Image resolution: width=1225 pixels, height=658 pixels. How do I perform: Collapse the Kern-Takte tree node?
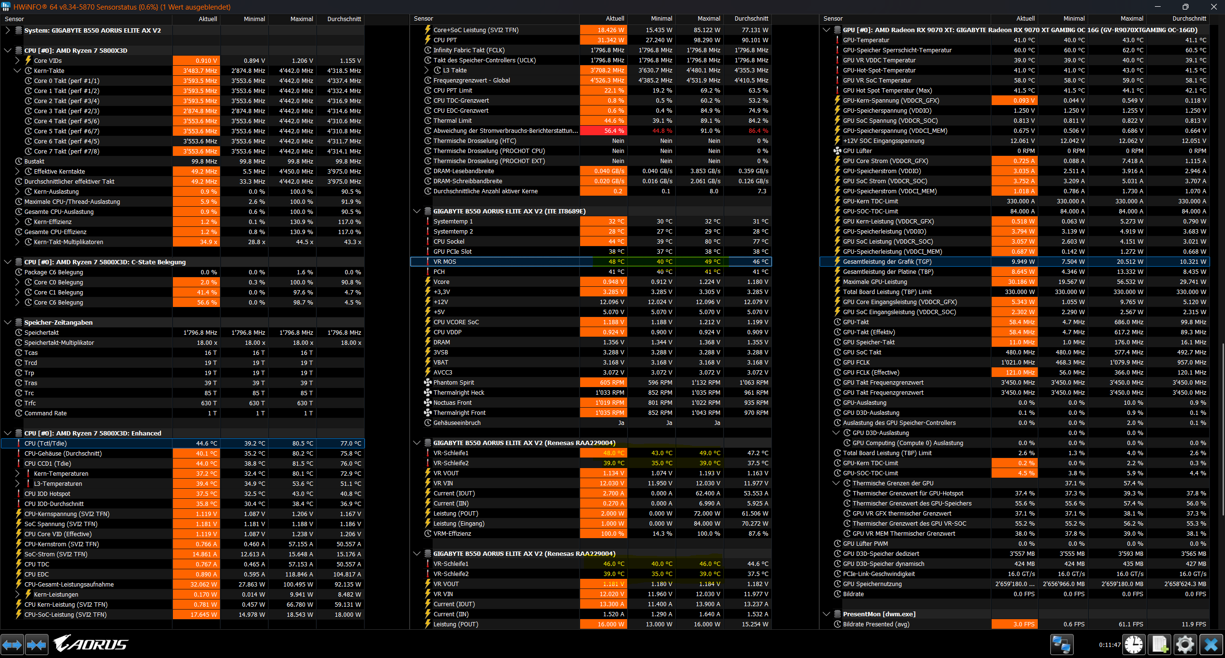(x=17, y=70)
